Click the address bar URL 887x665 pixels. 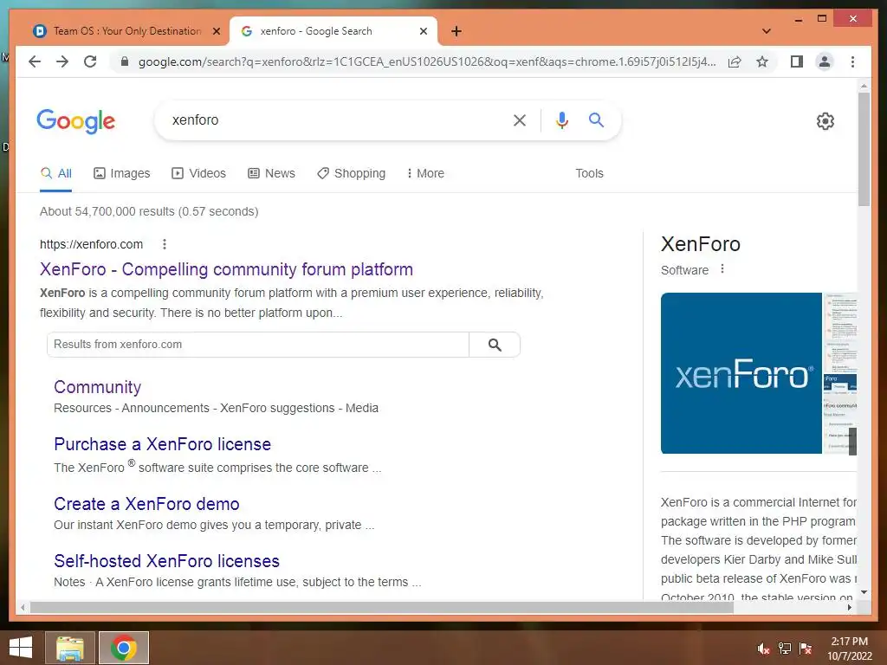tap(427, 61)
